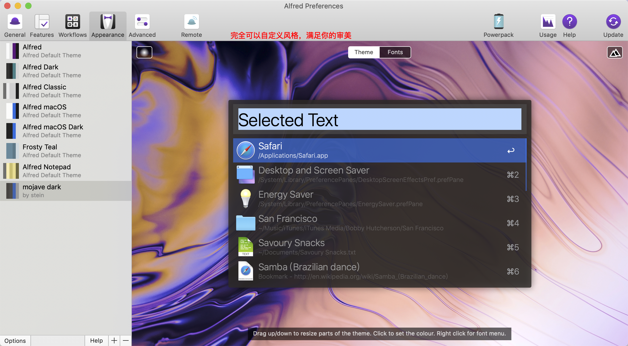Switch to the Theme tab

pos(364,52)
